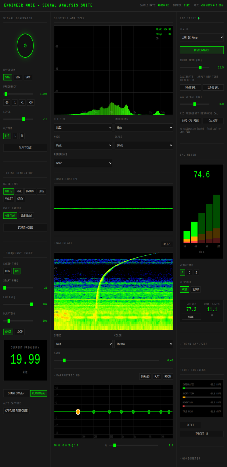Click the EQ ROOM preset button
227x467 pixels.
pos(168,376)
